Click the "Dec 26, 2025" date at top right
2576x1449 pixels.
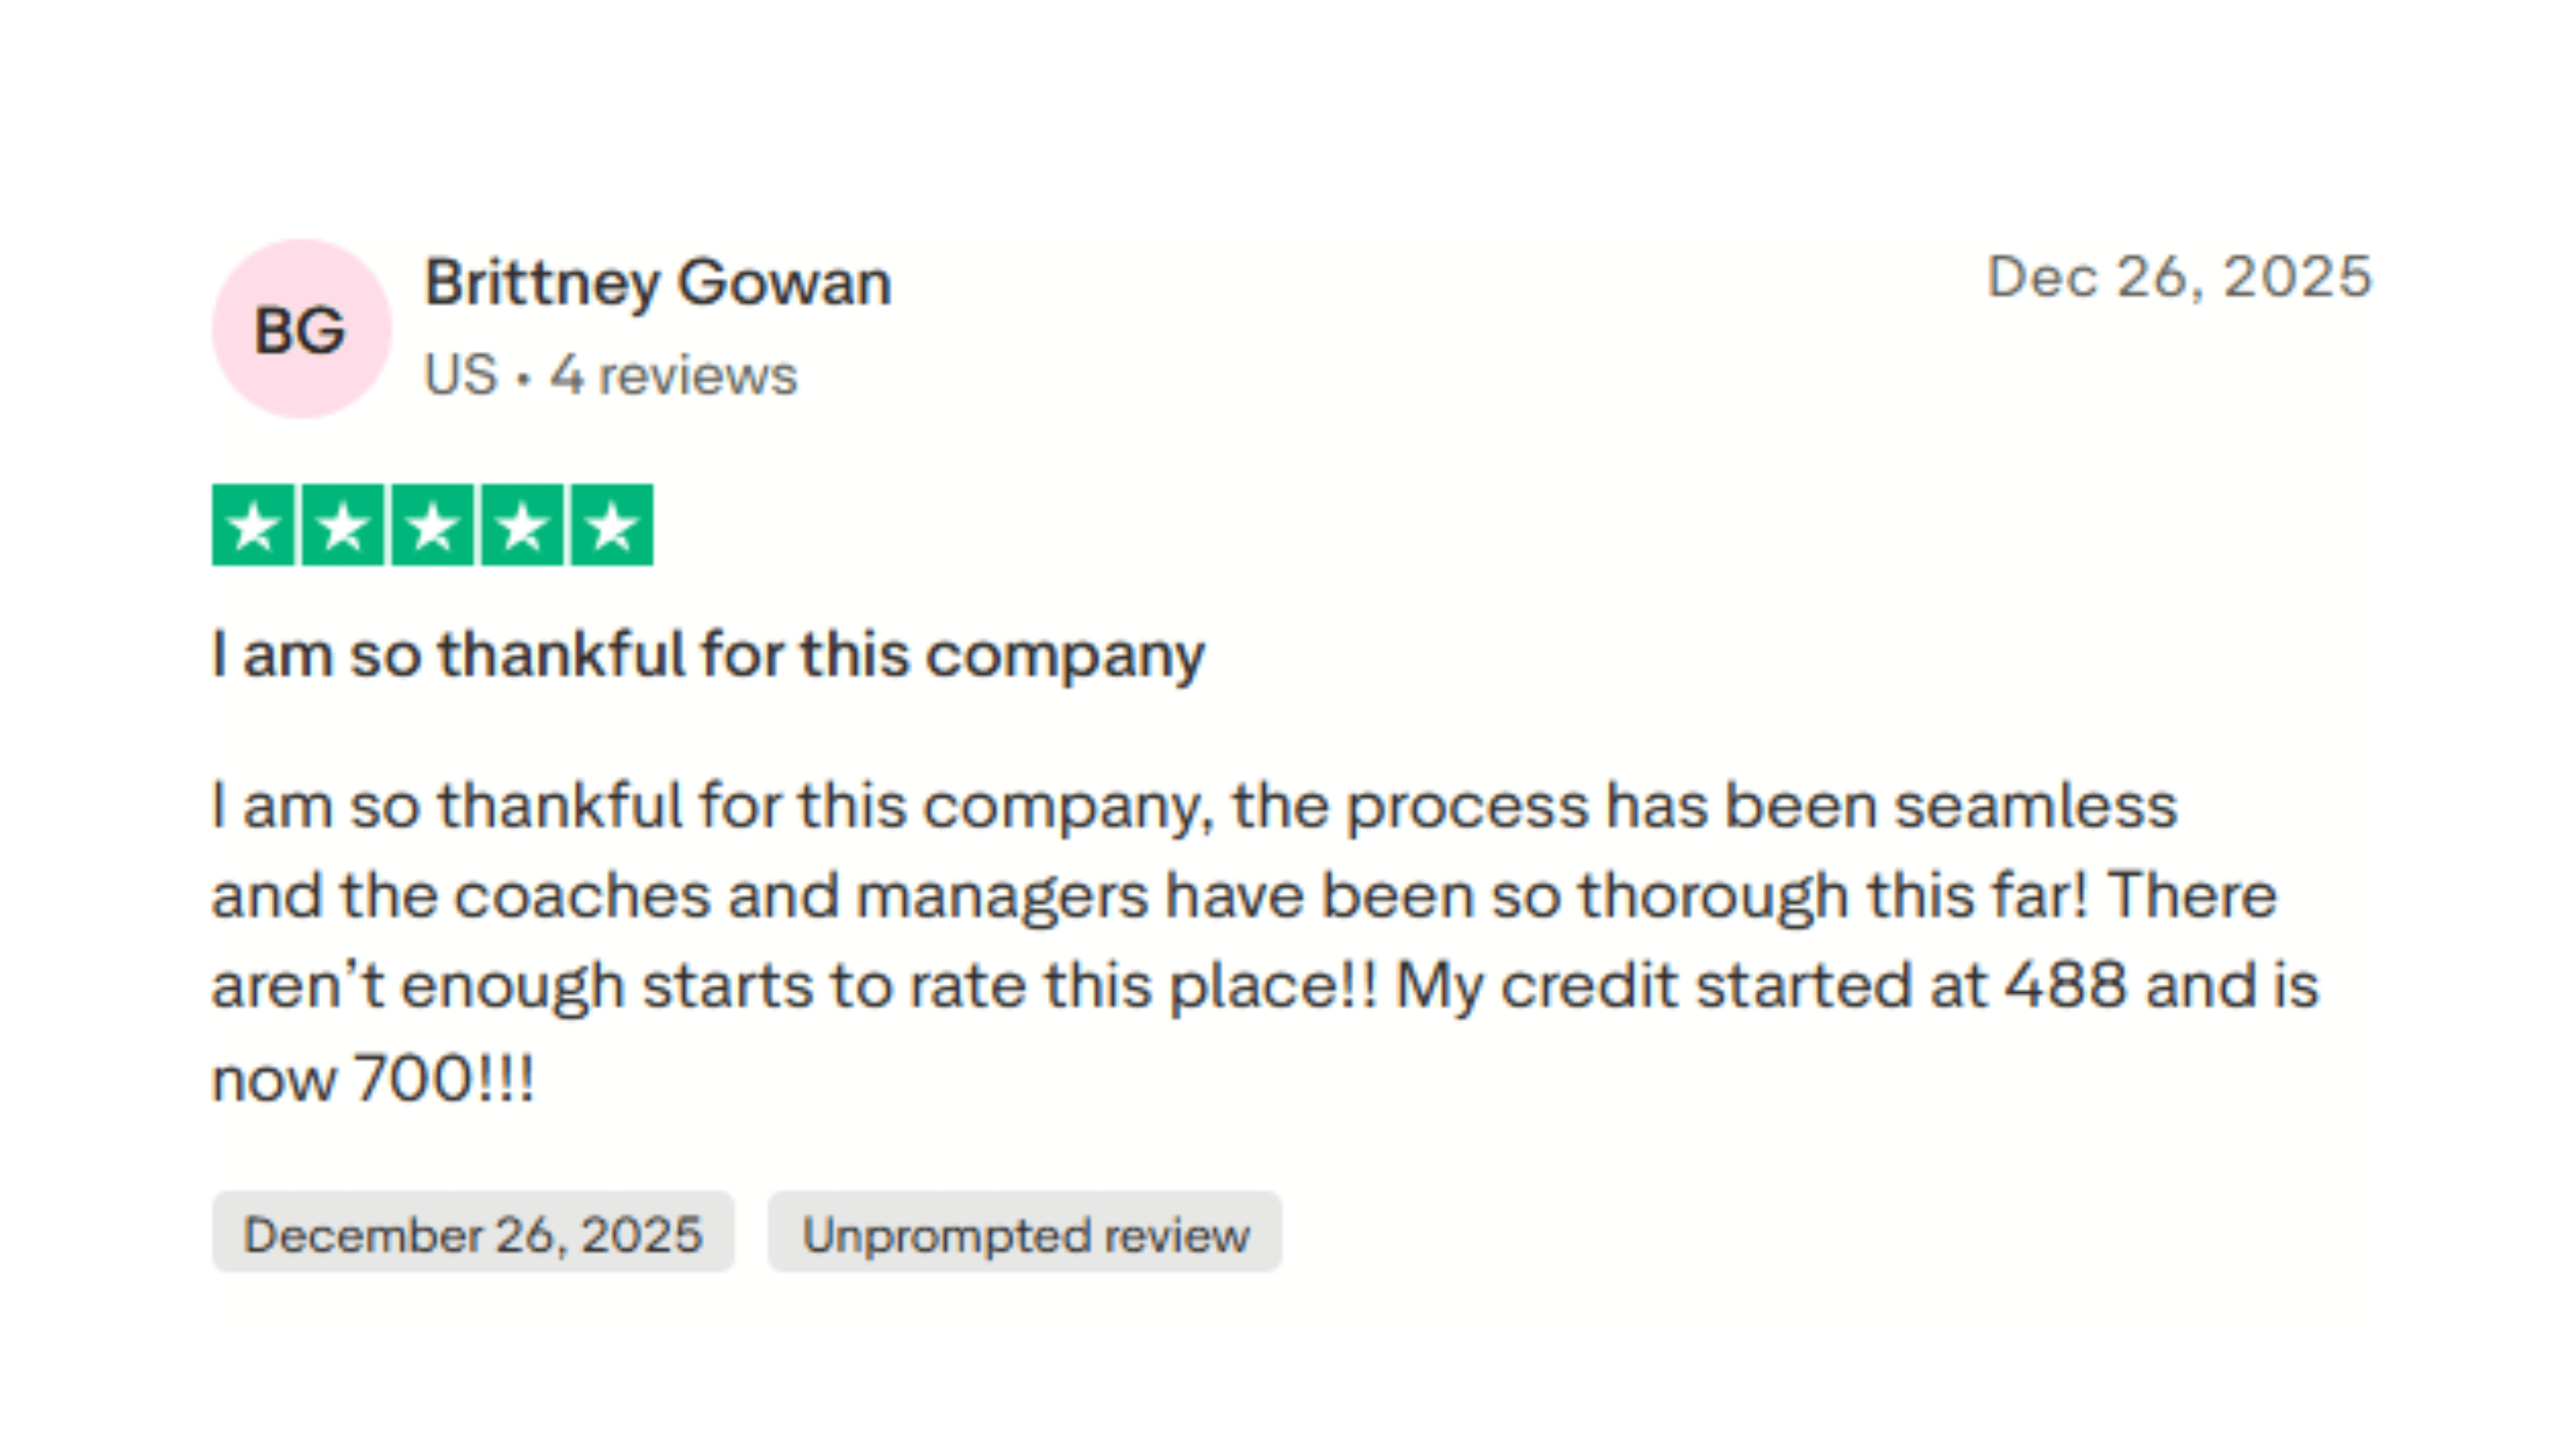click(2179, 277)
